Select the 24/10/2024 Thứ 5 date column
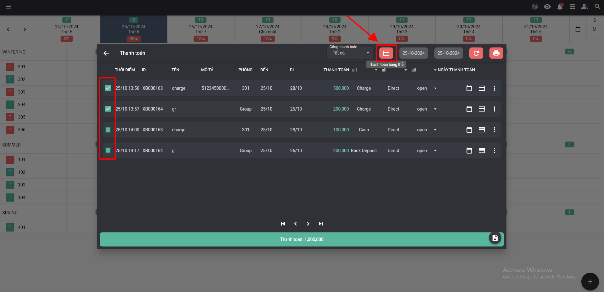Image resolution: width=604 pixels, height=292 pixels. pyautogui.click(x=67, y=29)
